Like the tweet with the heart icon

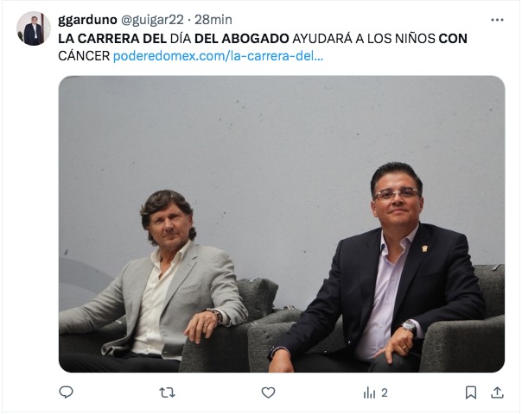click(268, 392)
